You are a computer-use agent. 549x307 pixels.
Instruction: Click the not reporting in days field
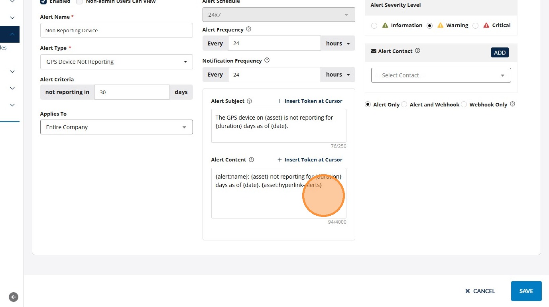132,92
